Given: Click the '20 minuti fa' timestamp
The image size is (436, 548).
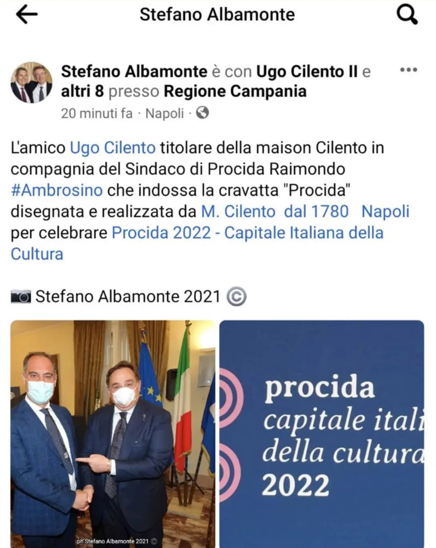Looking at the screenshot, I should pos(97,113).
